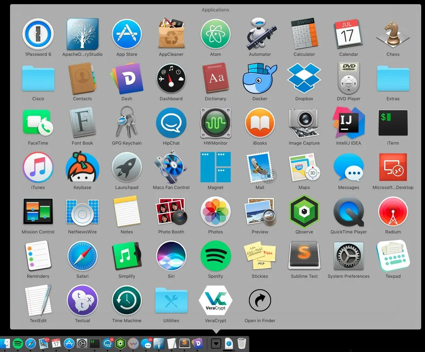This screenshot has width=425, height=352.
Task: Open the Downloads stack in the Dock
Action: [x=229, y=343]
